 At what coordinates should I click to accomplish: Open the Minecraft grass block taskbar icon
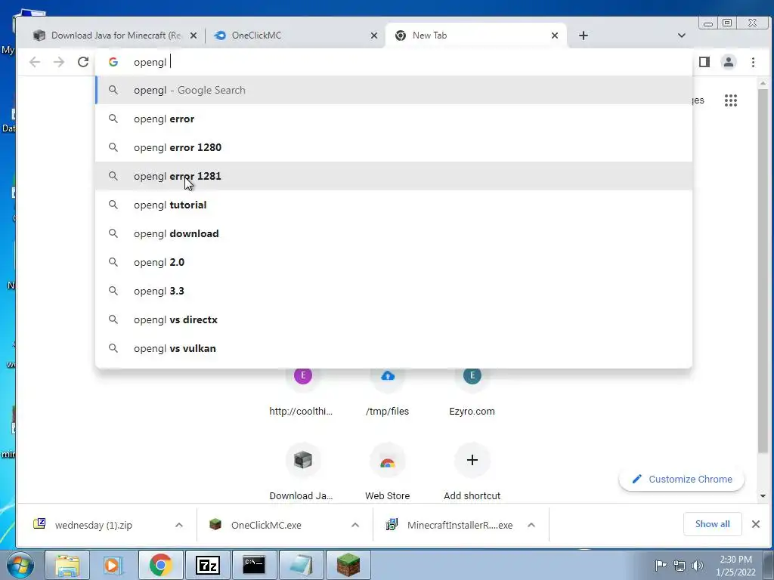click(348, 565)
